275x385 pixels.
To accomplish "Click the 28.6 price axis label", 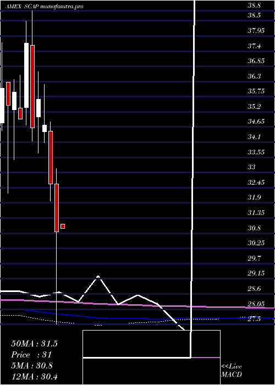I will pos(254,288).
